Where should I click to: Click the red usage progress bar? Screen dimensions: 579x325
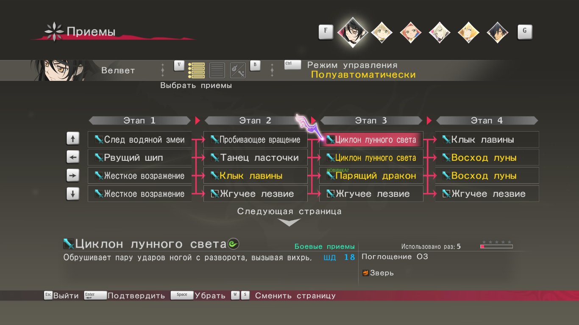coord(496,246)
